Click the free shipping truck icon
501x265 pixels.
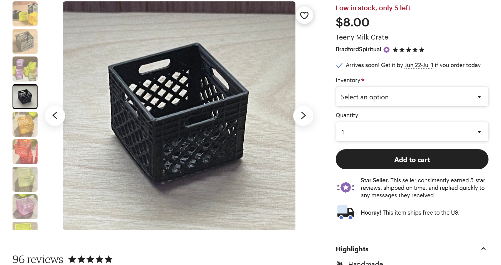click(x=345, y=212)
